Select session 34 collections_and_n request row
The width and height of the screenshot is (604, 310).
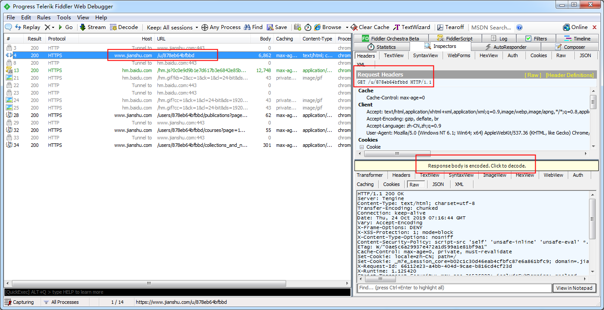177,145
